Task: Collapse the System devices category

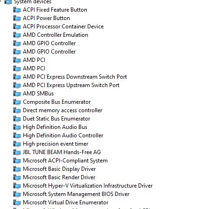Action: [0, 1]
